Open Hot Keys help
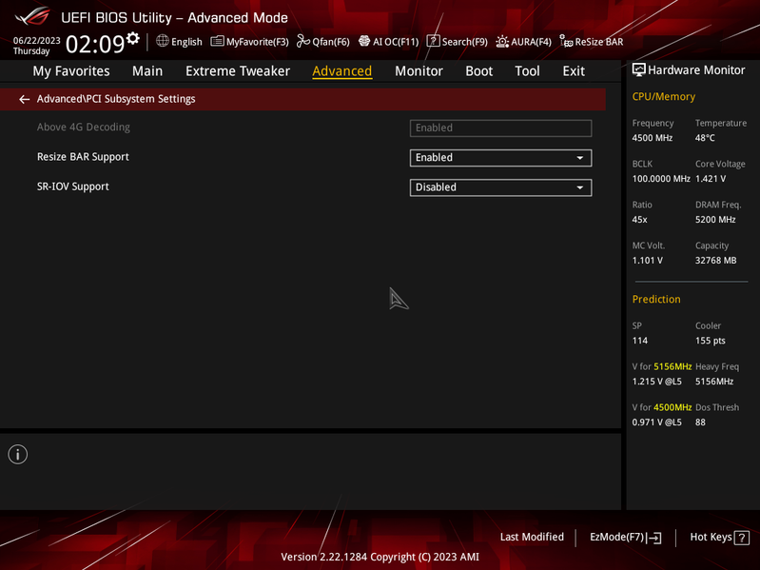 [x=719, y=538]
